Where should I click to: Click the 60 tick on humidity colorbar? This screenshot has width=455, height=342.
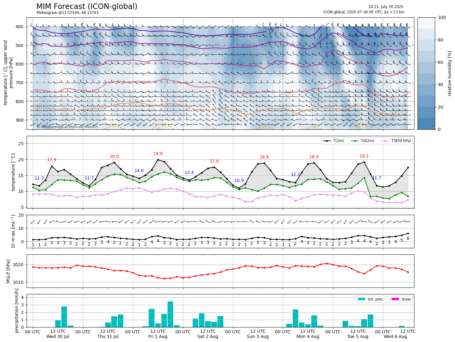point(441,62)
